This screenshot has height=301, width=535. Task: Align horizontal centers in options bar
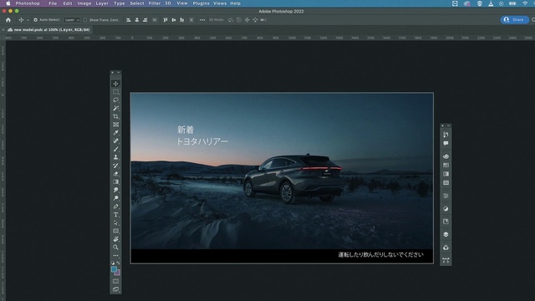pos(137,20)
